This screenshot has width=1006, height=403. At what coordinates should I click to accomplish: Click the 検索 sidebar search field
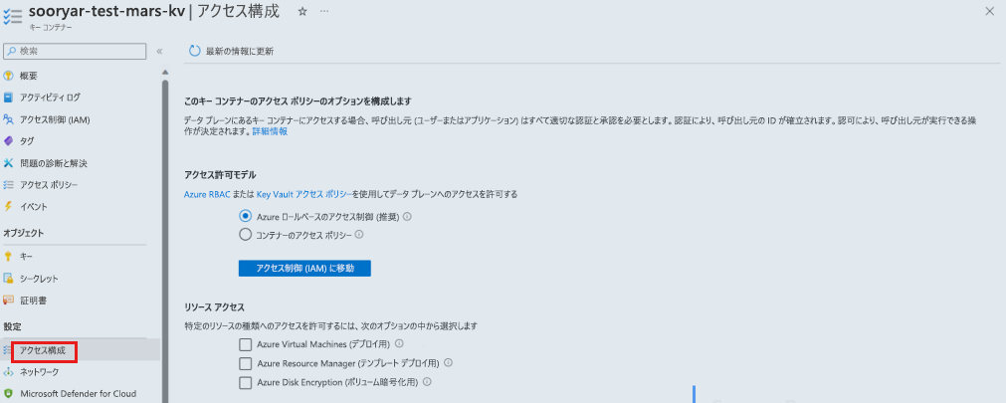click(x=75, y=51)
